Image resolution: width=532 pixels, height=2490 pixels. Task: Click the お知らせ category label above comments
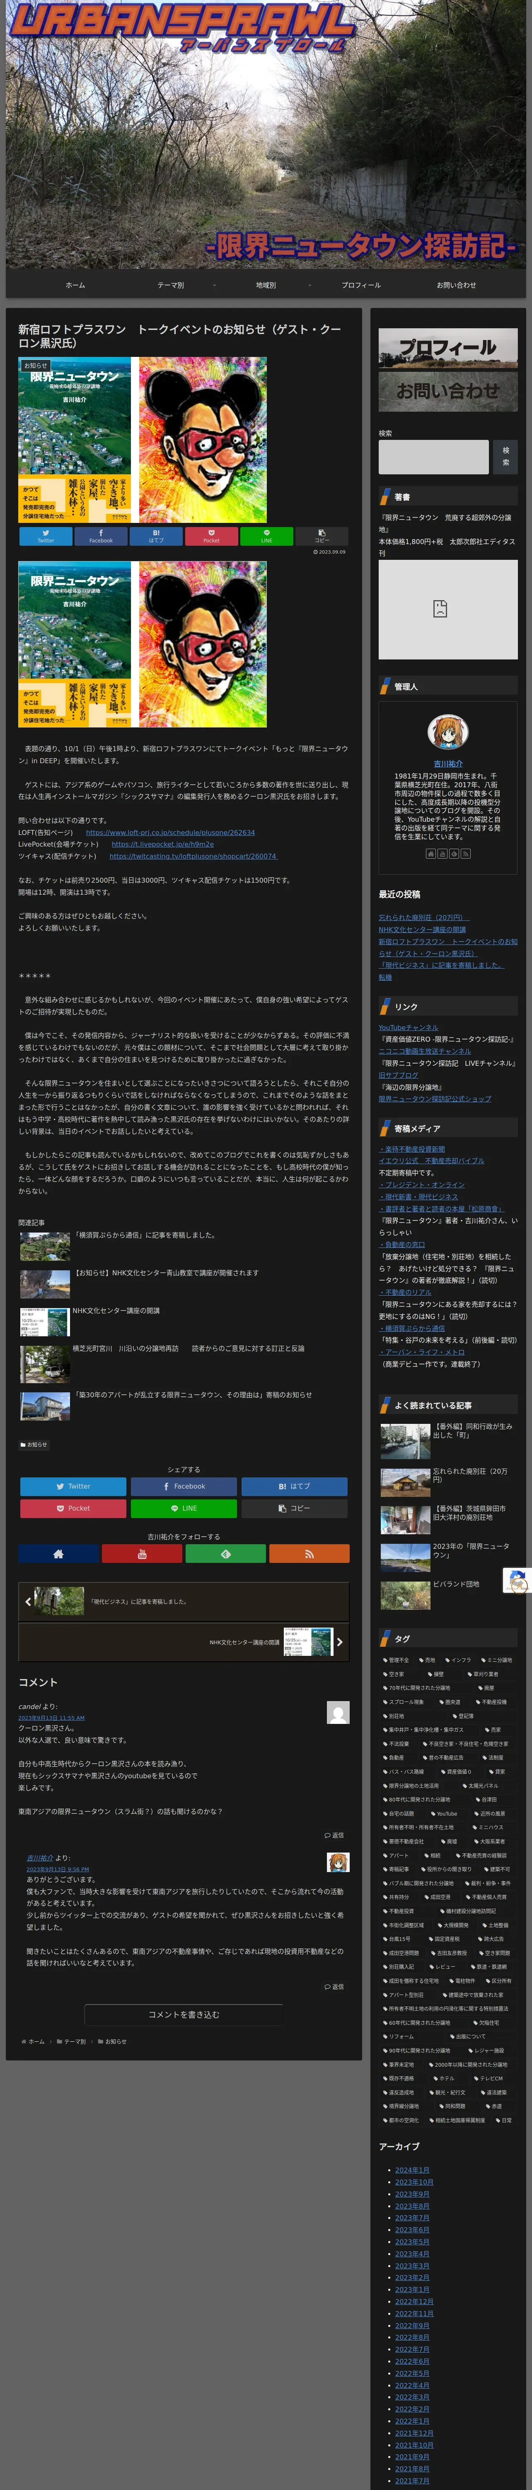point(34,1444)
